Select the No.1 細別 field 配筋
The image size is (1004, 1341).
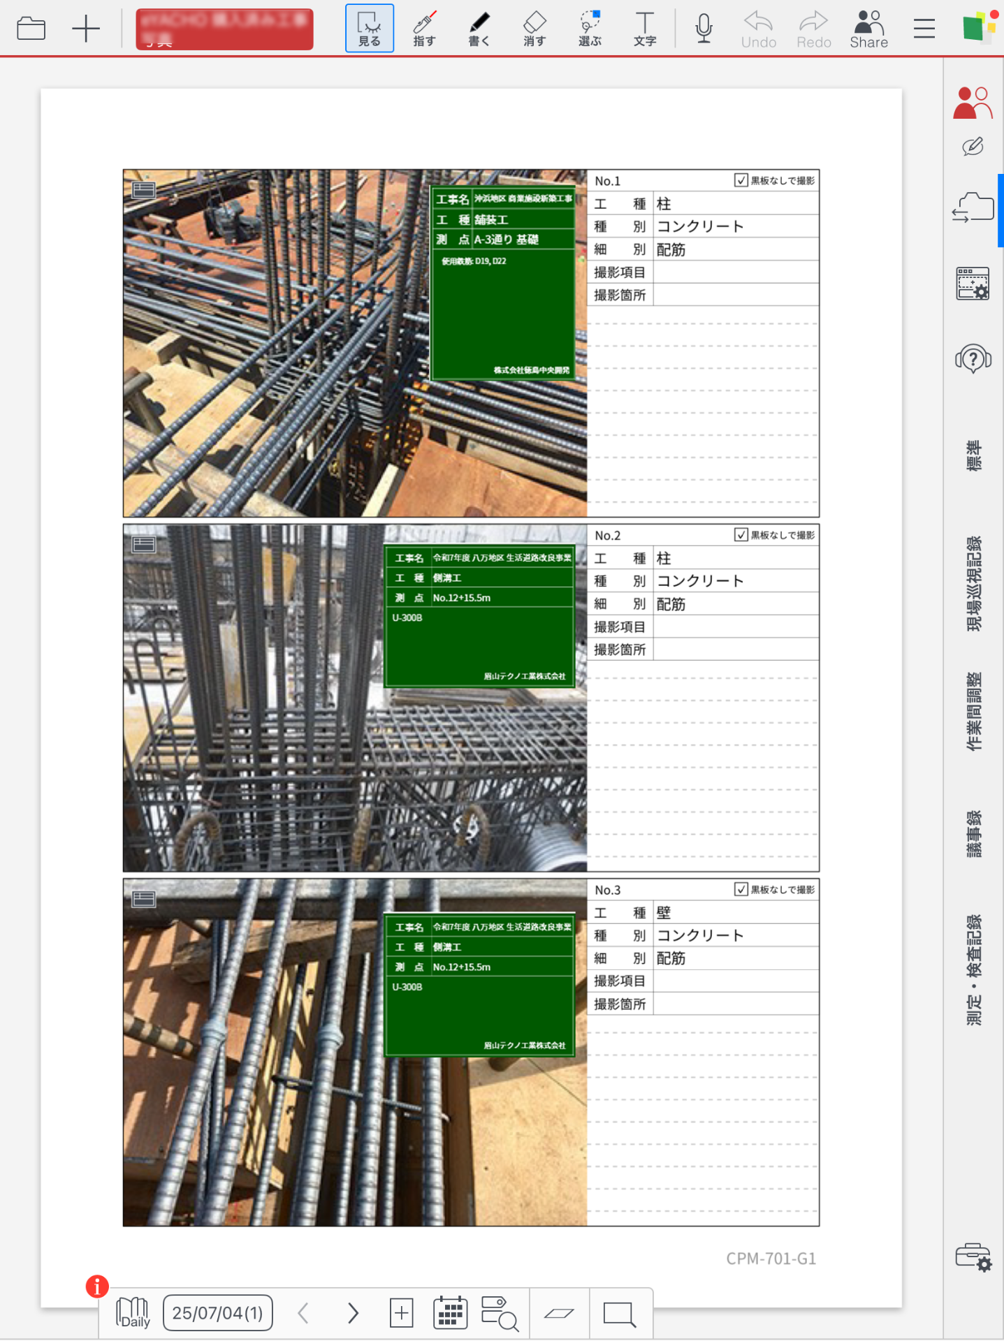[736, 249]
